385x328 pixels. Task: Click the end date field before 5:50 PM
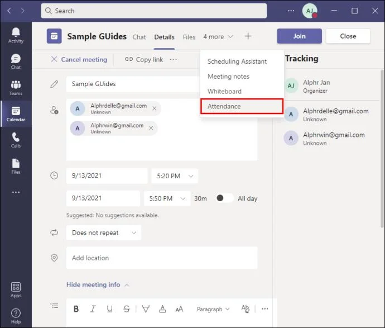103,198
